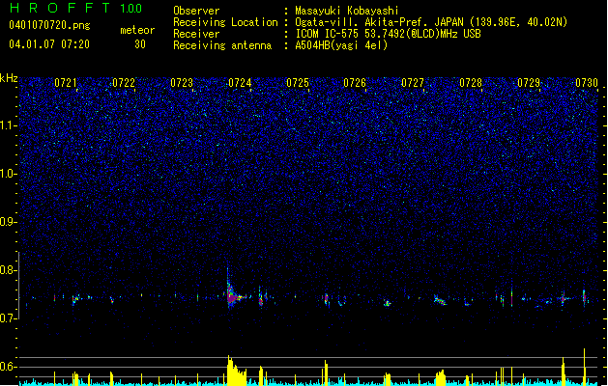Click the Receiving Location value Ogata-vill. Akita-Pref.

click(x=361, y=22)
